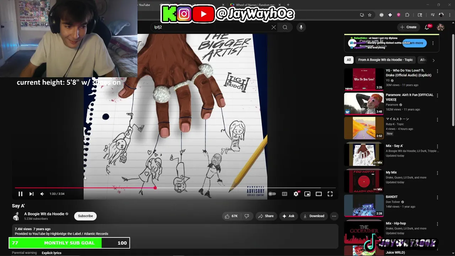Open the YouTube account avatar menu
The width and height of the screenshot is (455, 256).
[440, 27]
